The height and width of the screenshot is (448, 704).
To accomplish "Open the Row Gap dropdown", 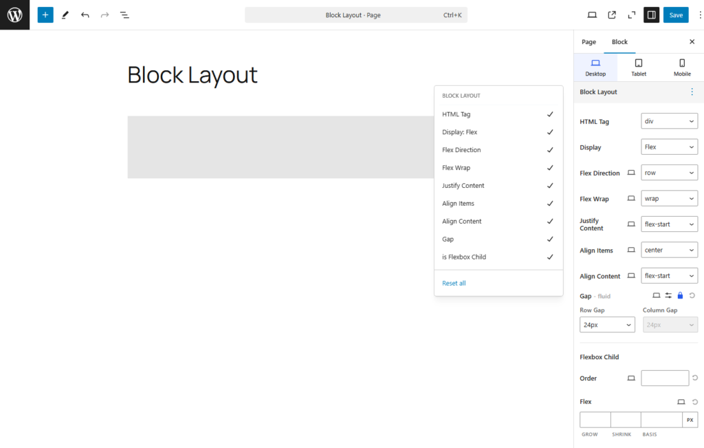I will (x=607, y=324).
